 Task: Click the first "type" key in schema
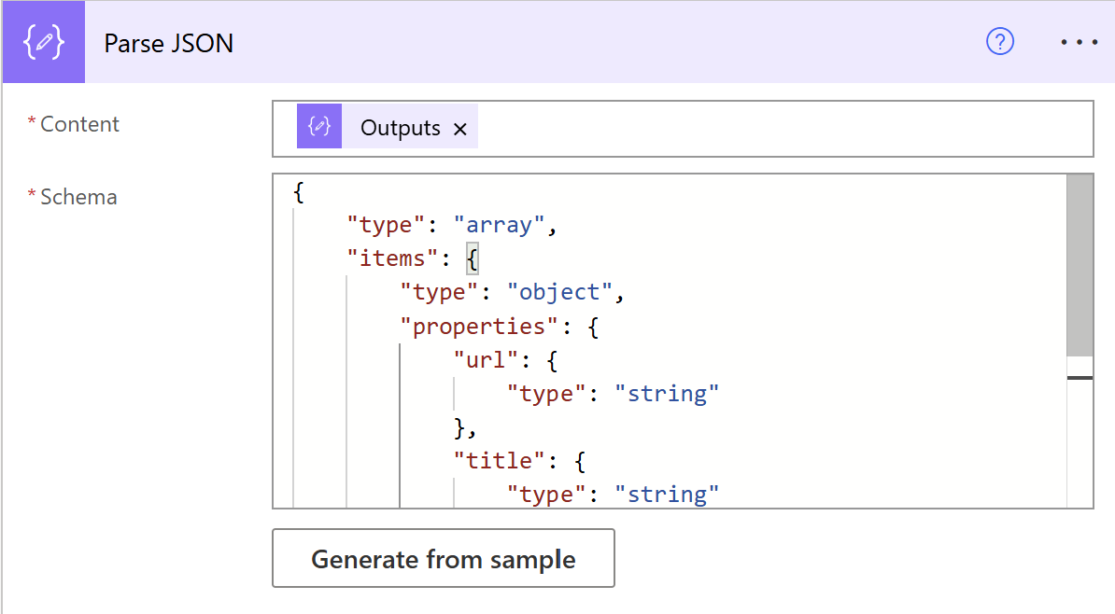(x=386, y=225)
